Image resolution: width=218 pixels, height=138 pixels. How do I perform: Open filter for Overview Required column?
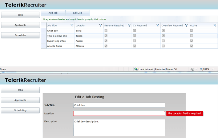tap(186, 25)
